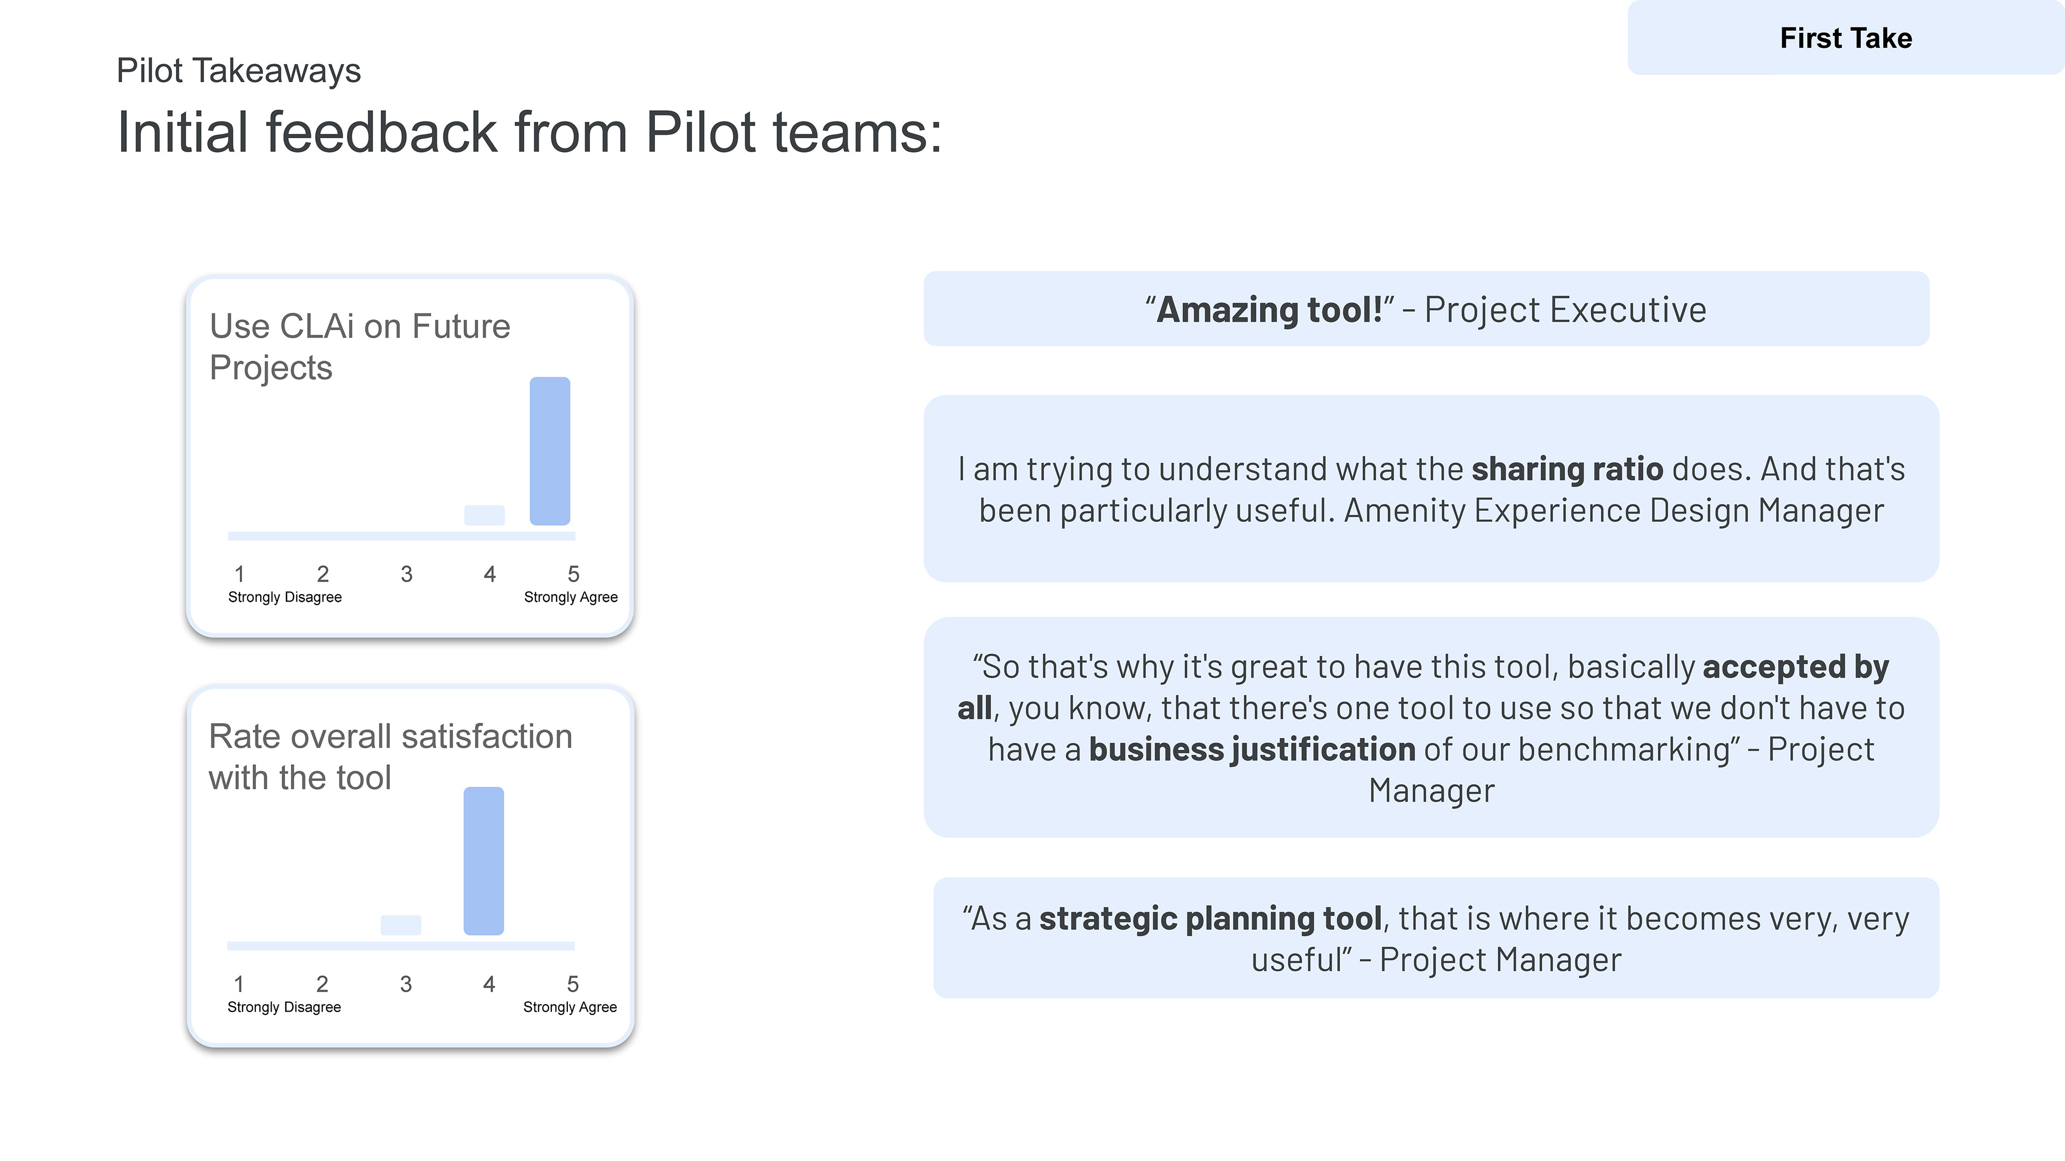Click axis number 5 in the satisfaction chart
Screen dimensions: 2065x1161
pos(572,984)
